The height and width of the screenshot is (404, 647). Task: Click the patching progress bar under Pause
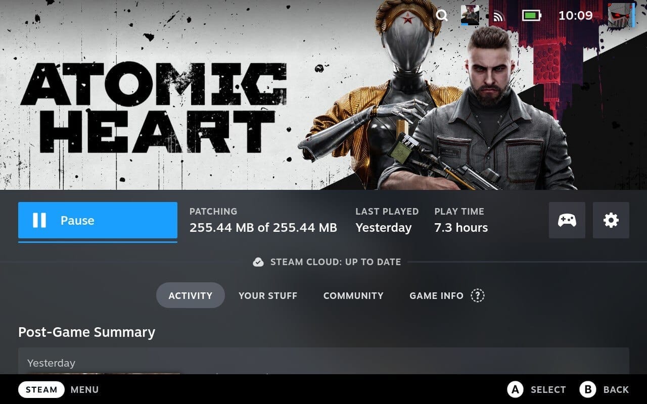coord(98,241)
